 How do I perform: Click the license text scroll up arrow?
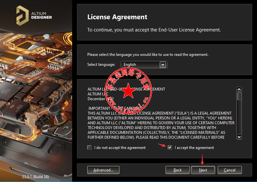(x=239, y=89)
